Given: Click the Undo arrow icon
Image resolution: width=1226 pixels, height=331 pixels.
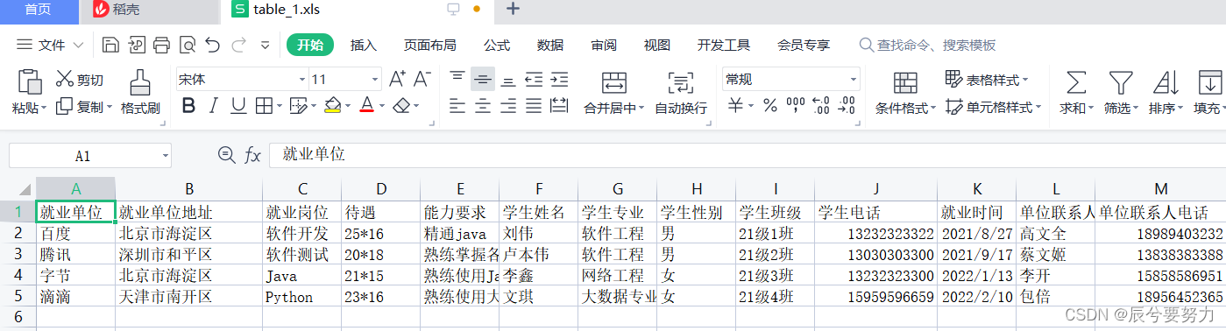Looking at the screenshot, I should point(212,45).
